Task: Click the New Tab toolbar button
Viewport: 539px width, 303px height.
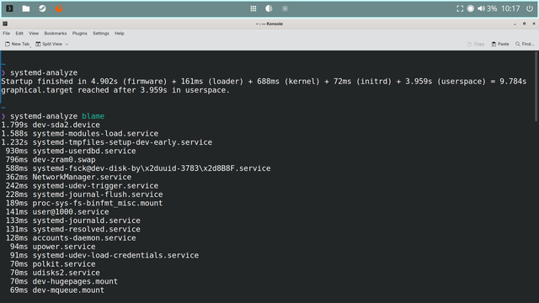Action: coord(17,44)
